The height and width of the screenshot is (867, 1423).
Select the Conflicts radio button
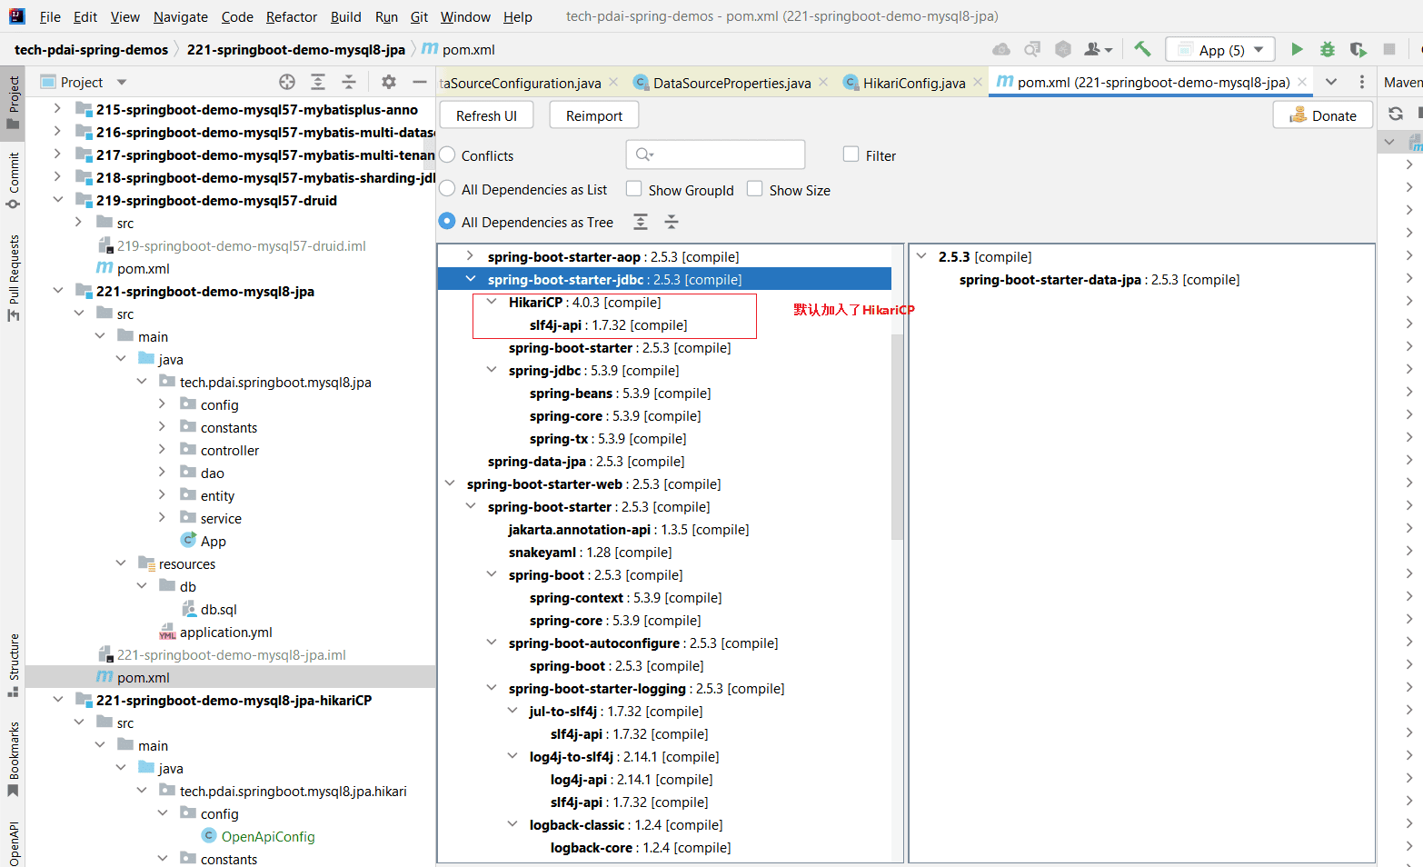447,155
